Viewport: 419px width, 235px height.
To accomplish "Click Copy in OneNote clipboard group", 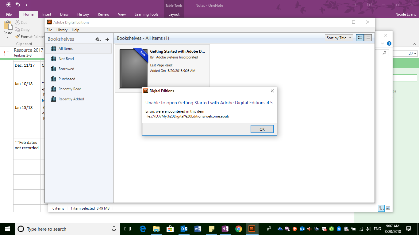I will [22, 30].
